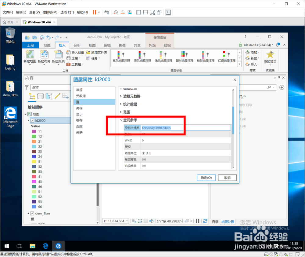Open the Appearance (外观) ribbon tab
Viewport: 305px width, 257px height.
click(x=152, y=45)
